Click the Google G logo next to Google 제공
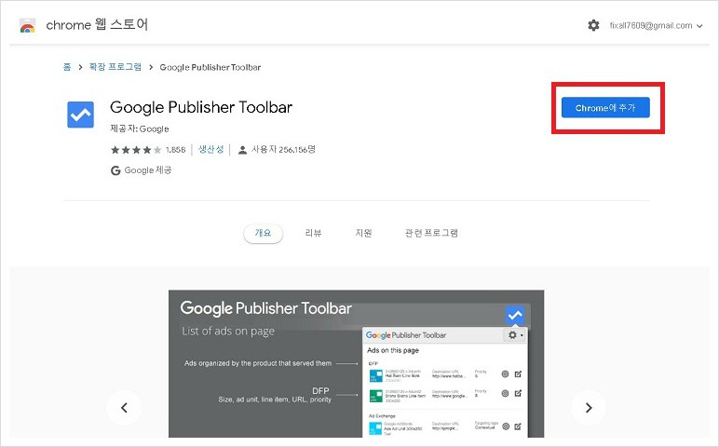 tap(115, 170)
